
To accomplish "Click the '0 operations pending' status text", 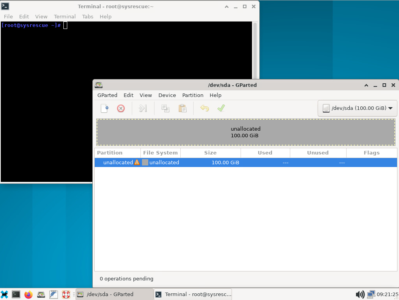I will tap(126, 278).
